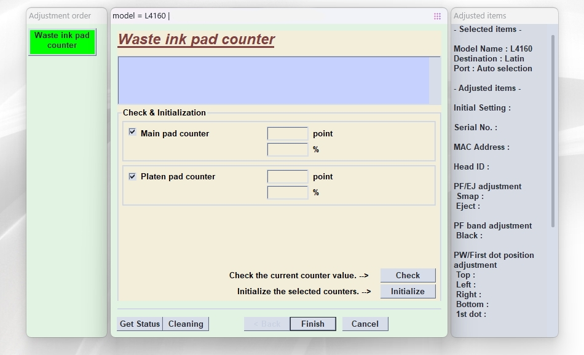Click the Waste ink pad counter heading
Viewport: 584px width, 355px height.
pyautogui.click(x=196, y=39)
